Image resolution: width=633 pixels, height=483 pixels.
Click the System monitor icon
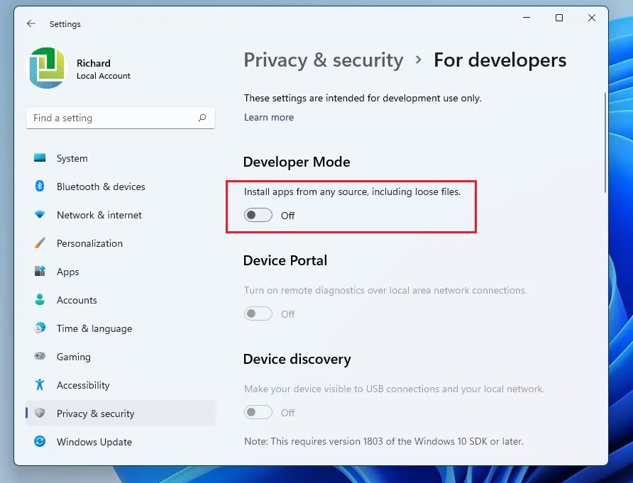coord(40,157)
